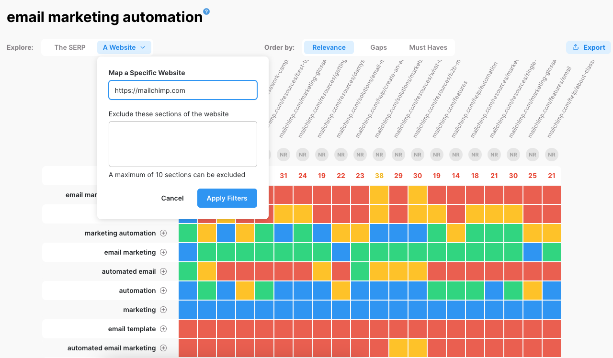Expand the automation topic row
This screenshot has width=613, height=358.
coord(163,291)
